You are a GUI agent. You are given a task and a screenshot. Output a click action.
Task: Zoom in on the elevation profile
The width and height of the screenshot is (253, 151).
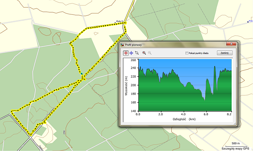pyautogui.click(x=144, y=53)
